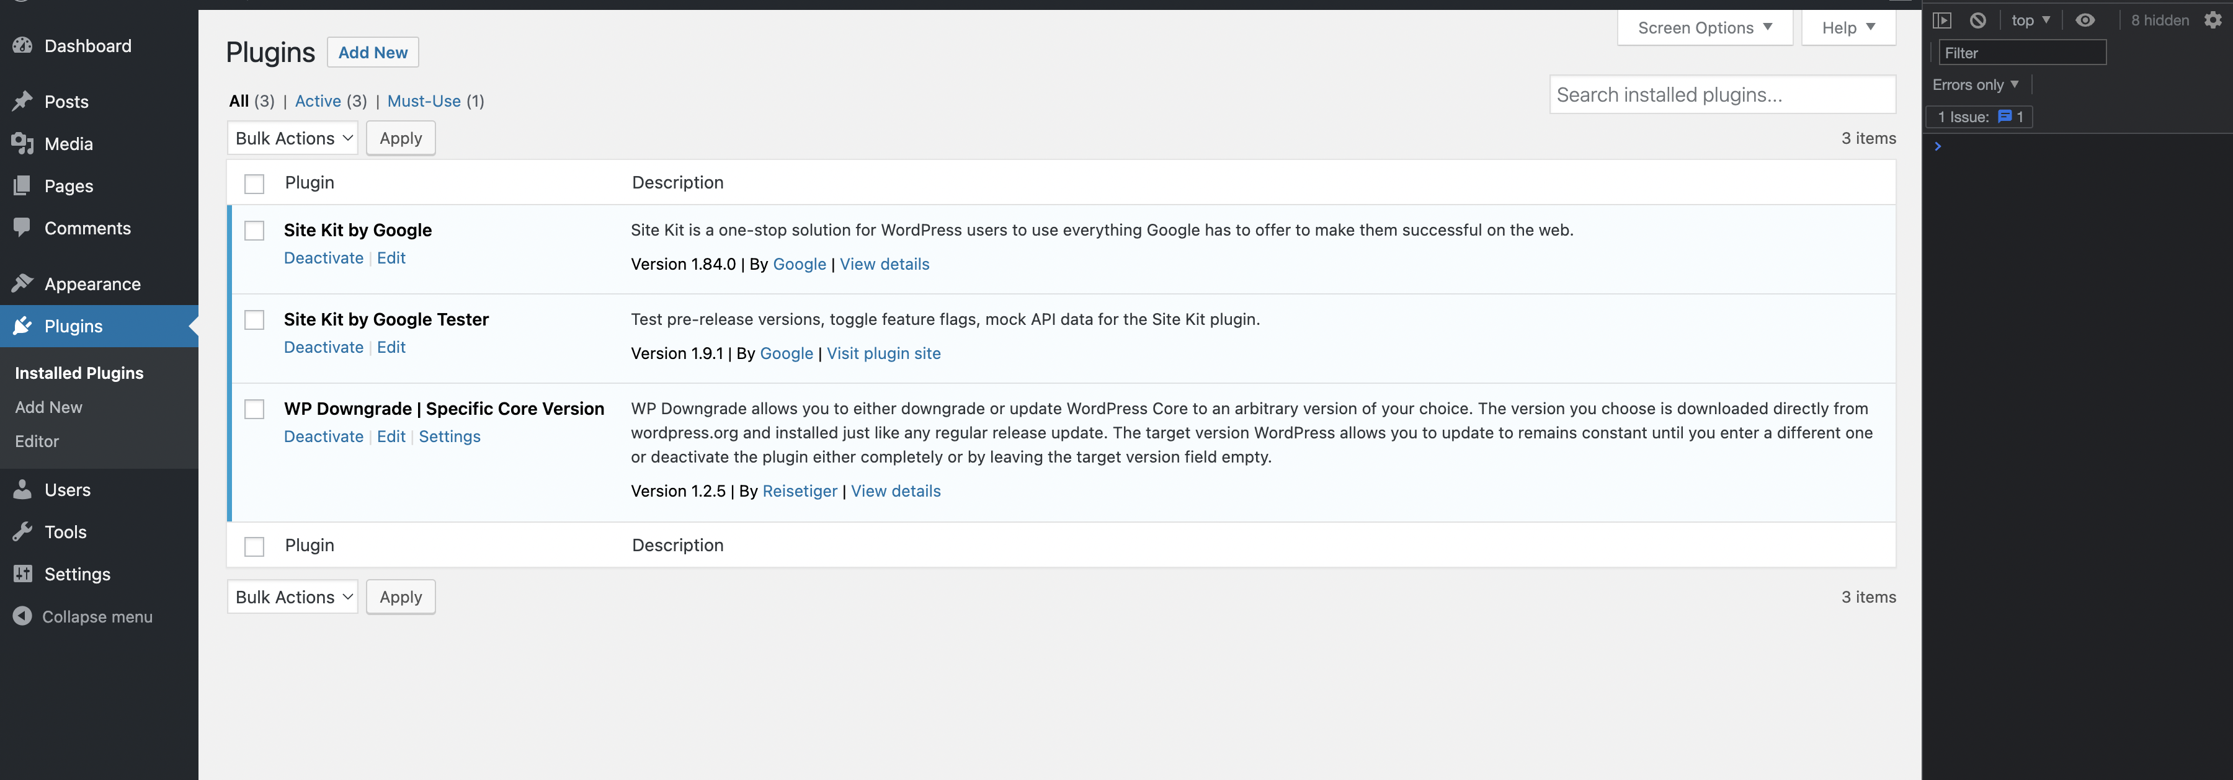Open the Appearance menu icon
The width and height of the screenshot is (2233, 780).
click(22, 283)
